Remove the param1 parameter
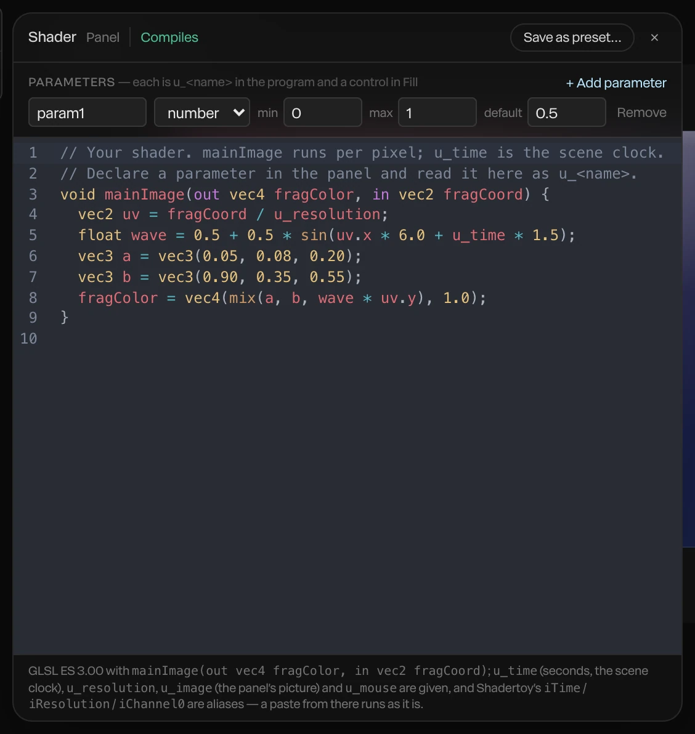Viewport: 695px width, 734px height. [641, 112]
